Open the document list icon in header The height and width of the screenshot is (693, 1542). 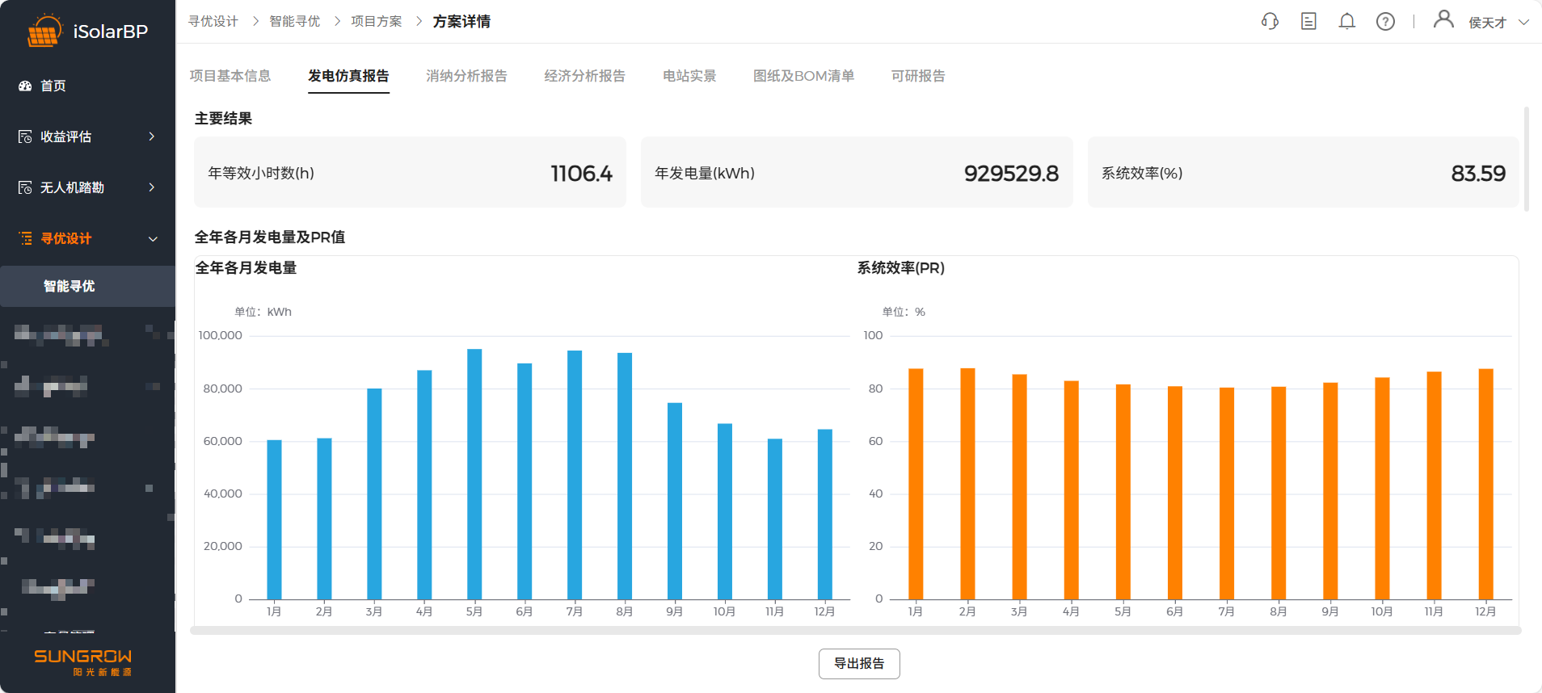pyautogui.click(x=1308, y=22)
